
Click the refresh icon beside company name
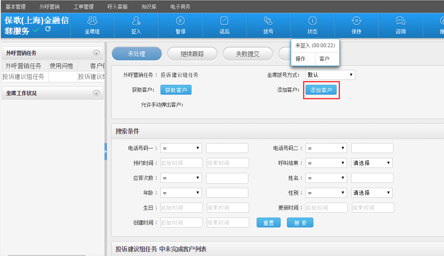click(x=48, y=29)
